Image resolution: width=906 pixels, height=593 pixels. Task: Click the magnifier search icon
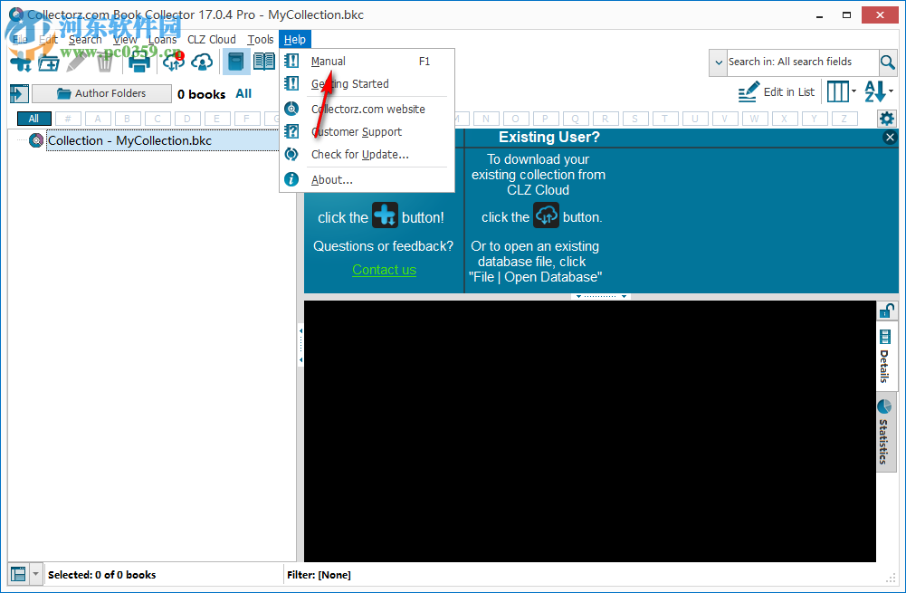[x=888, y=62]
